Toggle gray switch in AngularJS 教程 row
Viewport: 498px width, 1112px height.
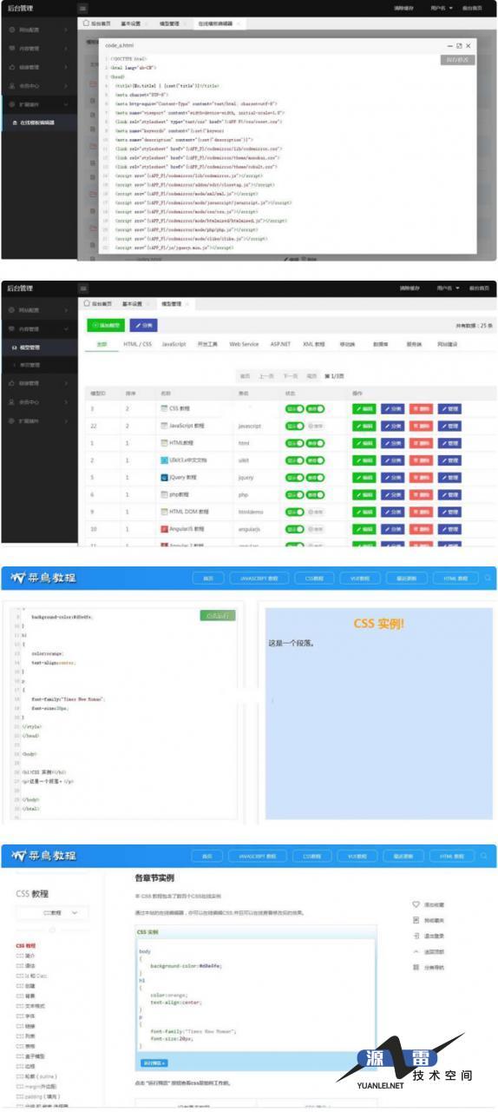(x=315, y=528)
